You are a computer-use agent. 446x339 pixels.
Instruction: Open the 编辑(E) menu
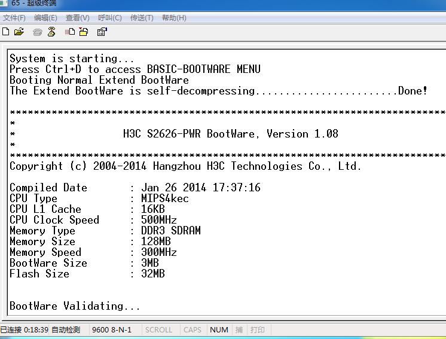pos(45,18)
